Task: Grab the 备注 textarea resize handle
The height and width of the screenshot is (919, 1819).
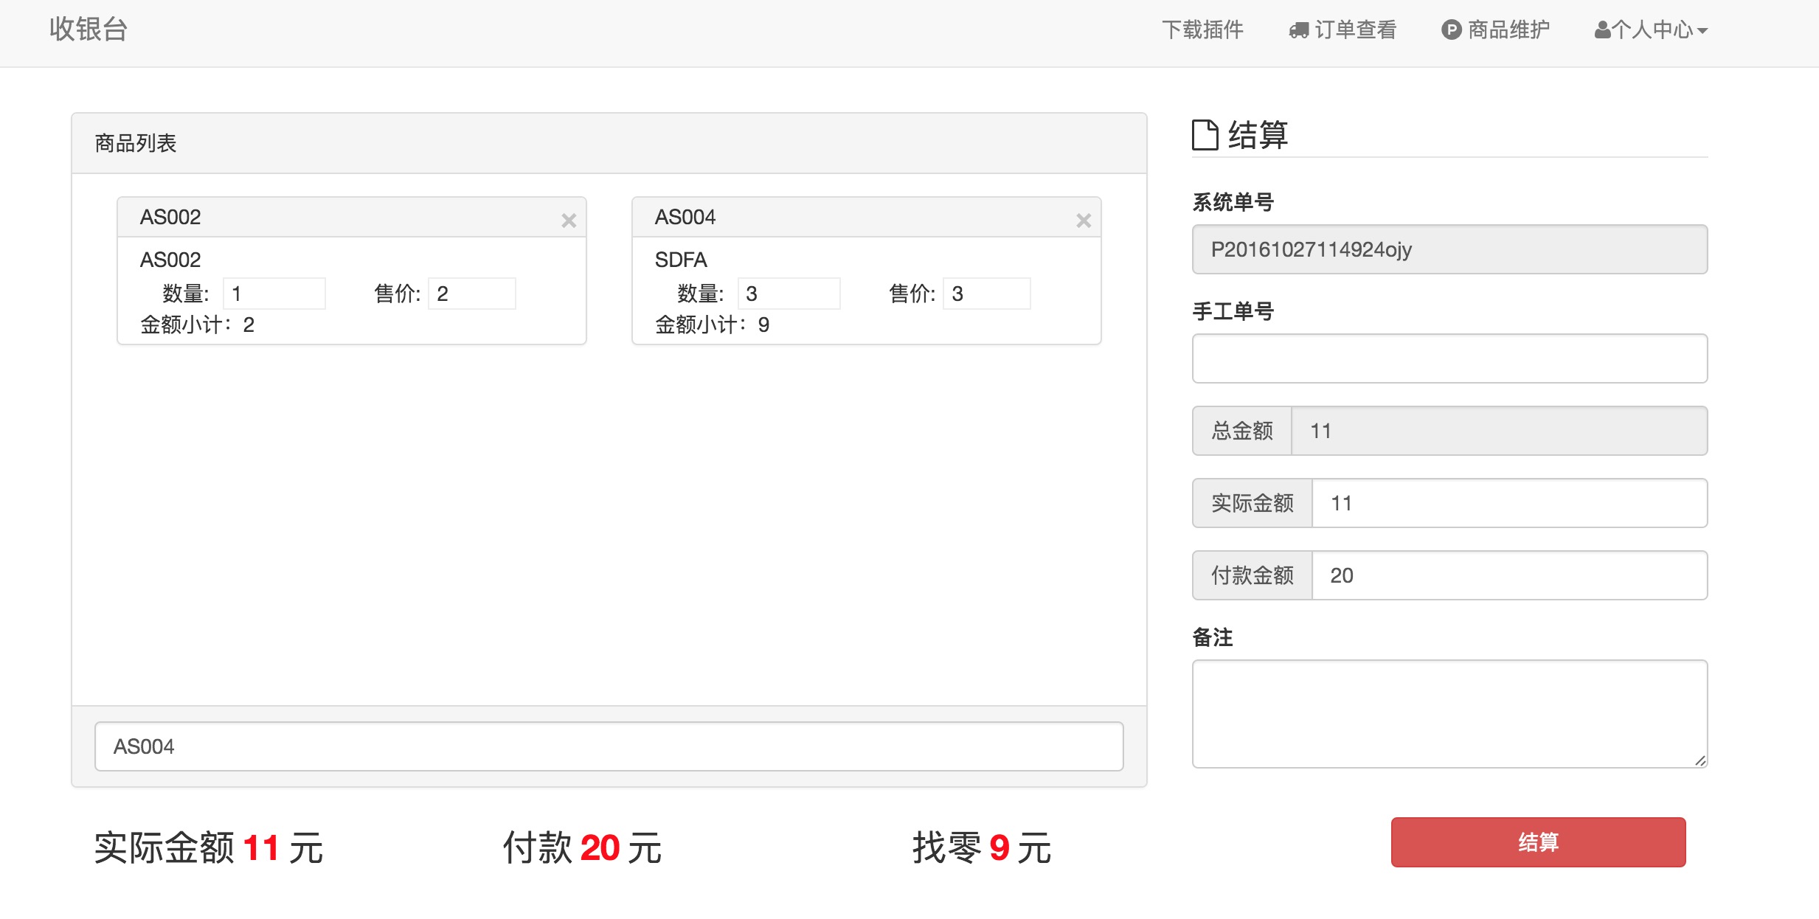Action: (1700, 760)
